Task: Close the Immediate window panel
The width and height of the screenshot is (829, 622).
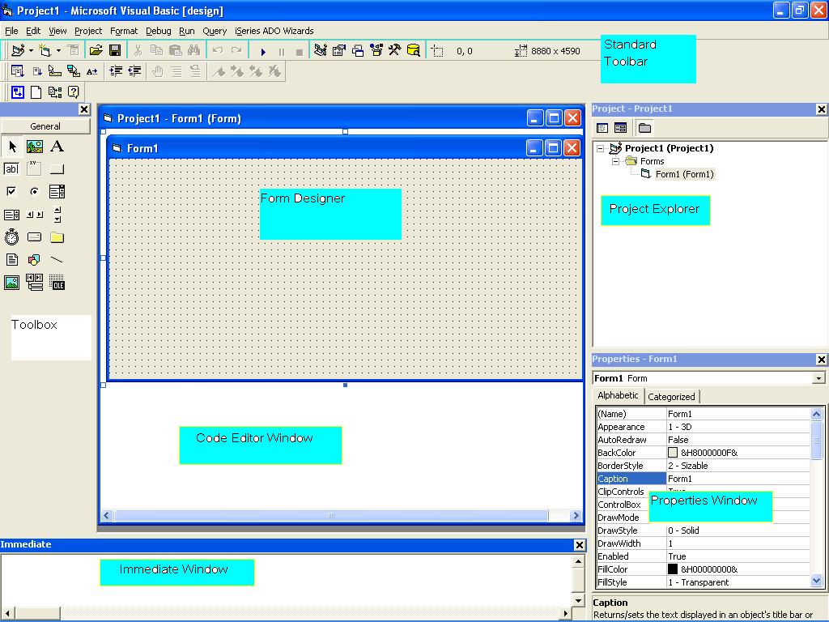Action: [x=580, y=545]
